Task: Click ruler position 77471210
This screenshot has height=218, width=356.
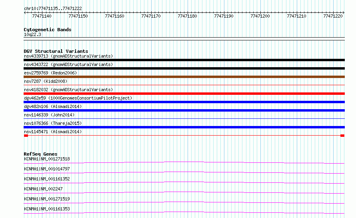Action: (x=296, y=16)
